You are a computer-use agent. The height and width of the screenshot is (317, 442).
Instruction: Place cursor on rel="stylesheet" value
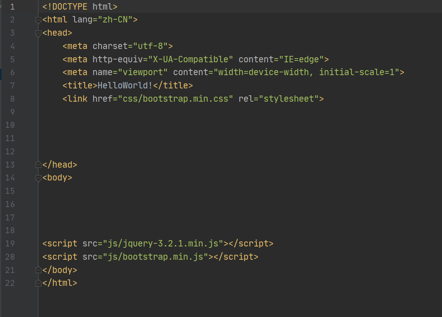[289, 99]
